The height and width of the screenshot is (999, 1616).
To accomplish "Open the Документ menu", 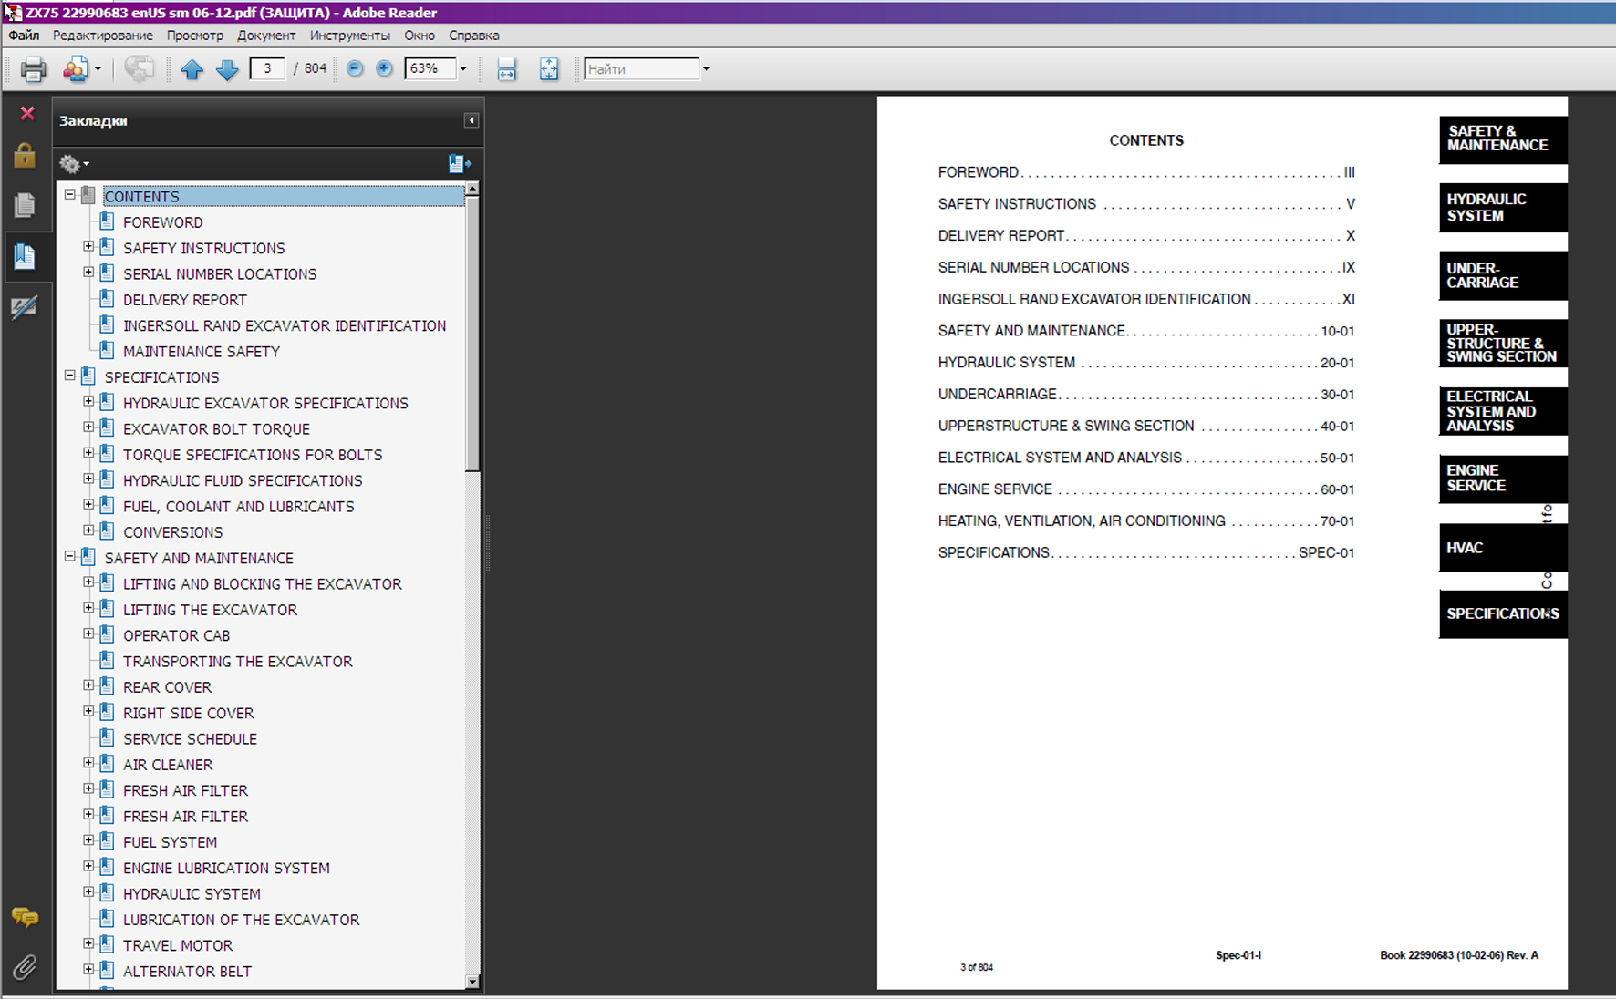I will pos(265,36).
